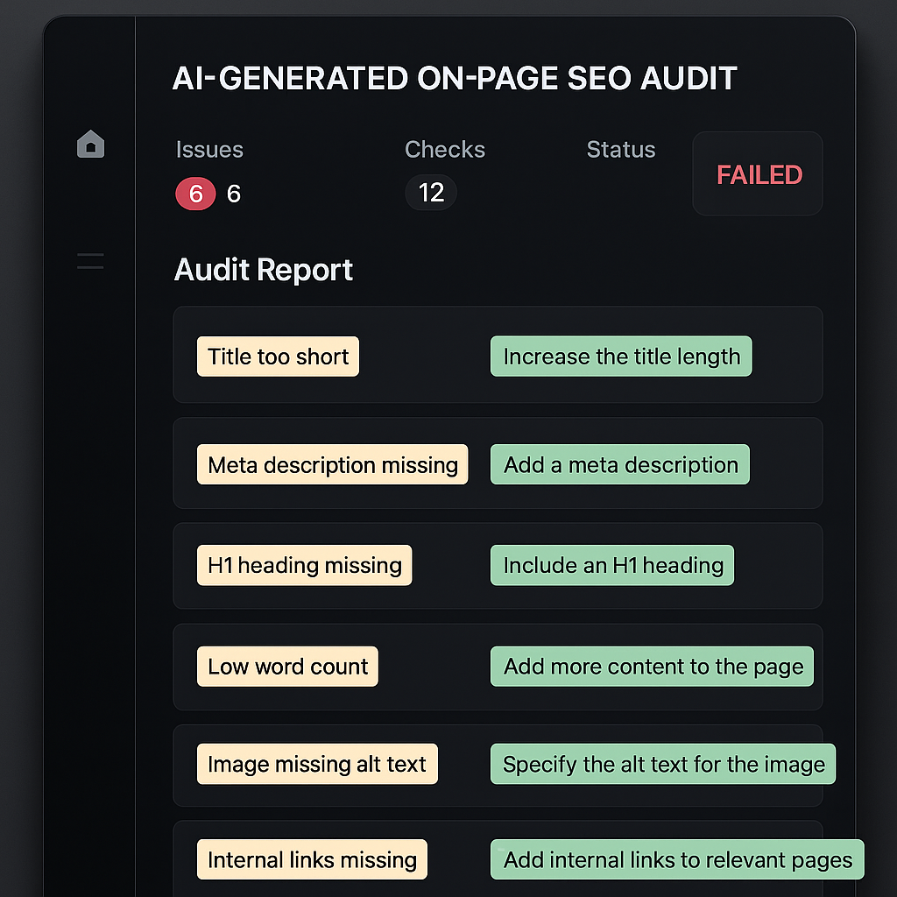This screenshot has width=897, height=897.
Task: Click 'Include an H1 heading' suggestion
Action: pyautogui.click(x=612, y=565)
